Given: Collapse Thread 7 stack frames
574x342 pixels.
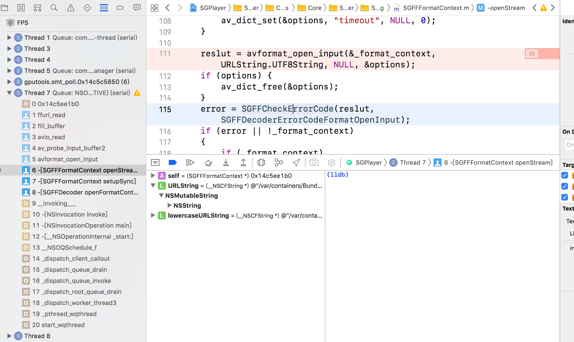Looking at the screenshot, I should [x=9, y=93].
